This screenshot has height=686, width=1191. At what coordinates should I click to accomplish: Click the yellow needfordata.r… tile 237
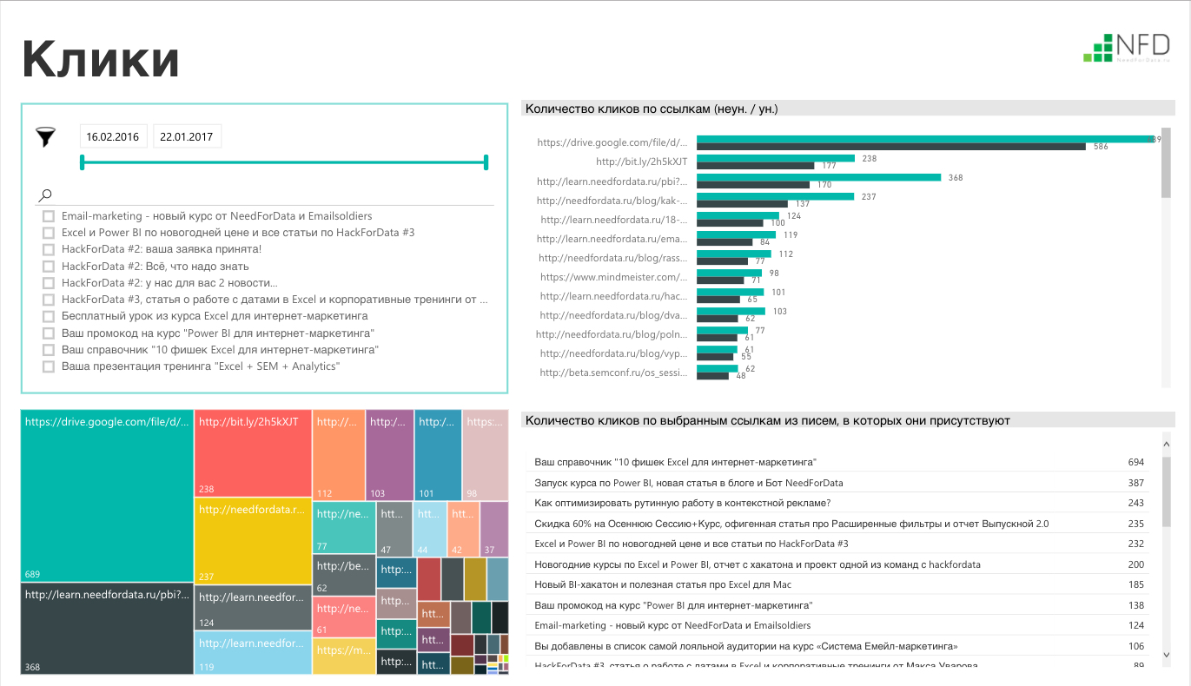coord(253,541)
